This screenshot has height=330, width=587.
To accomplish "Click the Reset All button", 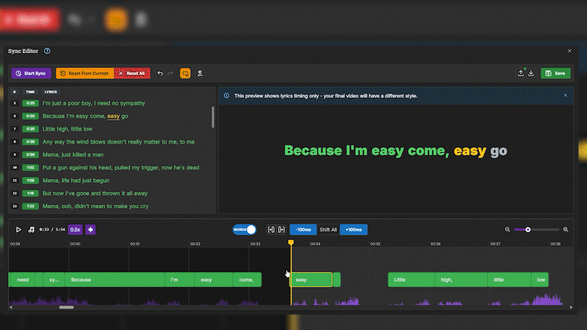I will coord(132,73).
